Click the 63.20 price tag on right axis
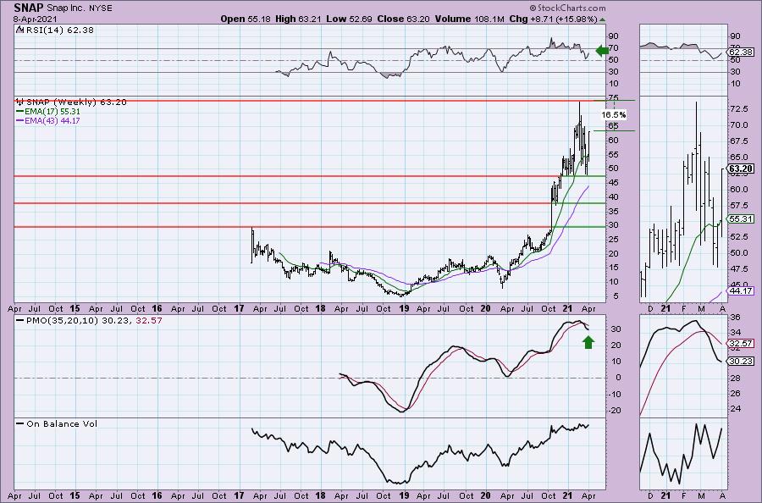762x503 pixels. click(741, 169)
